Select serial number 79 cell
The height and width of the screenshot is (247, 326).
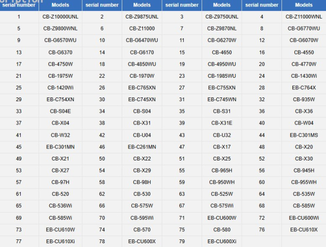click(182, 241)
